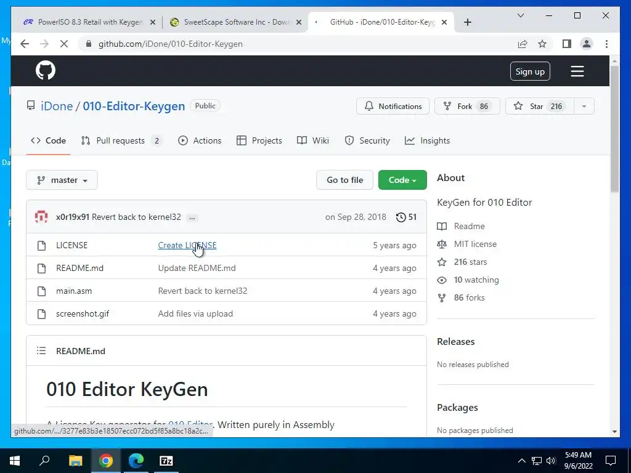Open the 010-Editor-Keygen repository link
Image resolution: width=631 pixels, height=473 pixels.
[x=134, y=106]
